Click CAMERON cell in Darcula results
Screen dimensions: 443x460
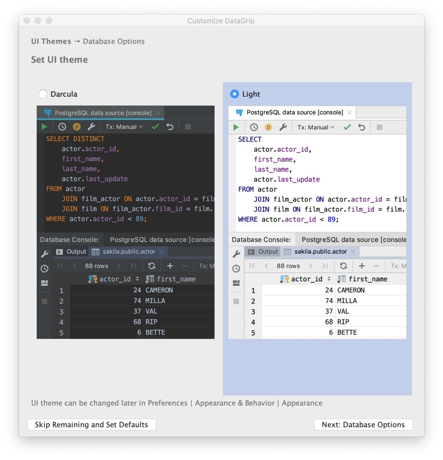tap(179, 290)
